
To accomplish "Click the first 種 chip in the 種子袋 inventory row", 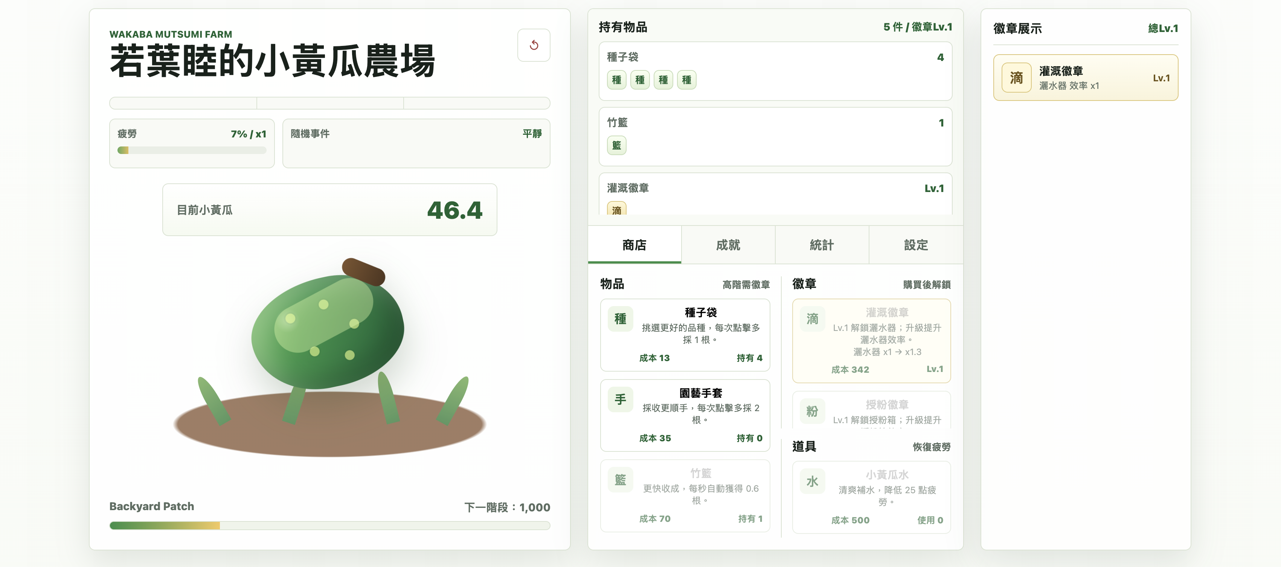I will (617, 79).
